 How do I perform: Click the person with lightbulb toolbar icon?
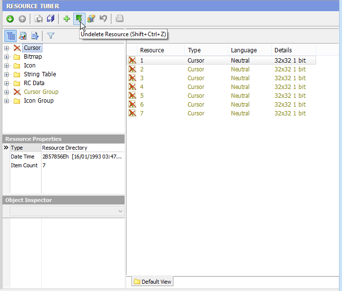(x=91, y=19)
